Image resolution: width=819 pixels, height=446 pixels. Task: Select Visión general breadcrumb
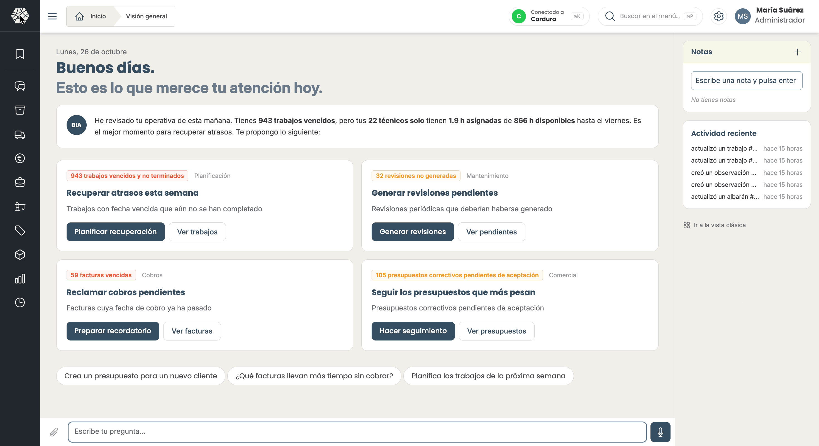click(x=146, y=16)
